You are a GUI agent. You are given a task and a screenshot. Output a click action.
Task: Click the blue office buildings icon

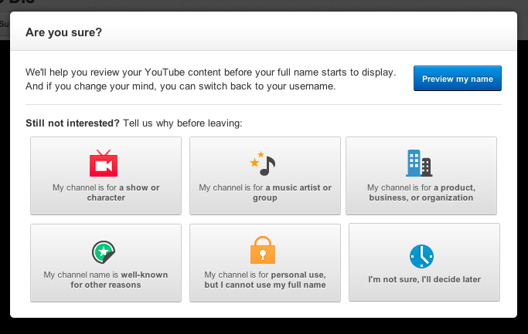pos(419,164)
